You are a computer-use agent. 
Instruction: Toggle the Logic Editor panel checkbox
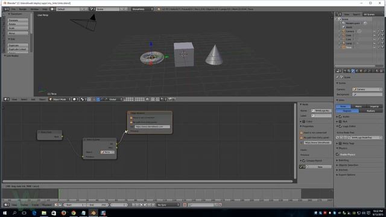click(x=340, y=126)
